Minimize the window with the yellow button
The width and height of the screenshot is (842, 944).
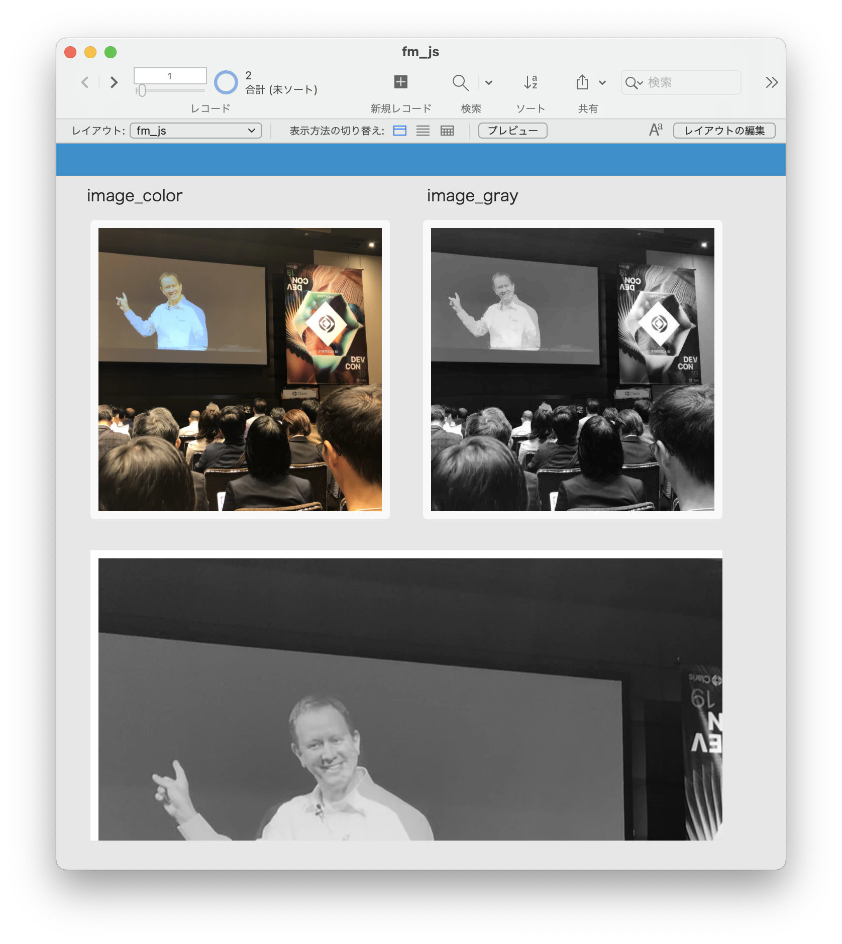(x=90, y=52)
